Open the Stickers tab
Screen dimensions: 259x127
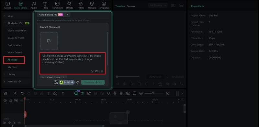(x=92, y=6)
